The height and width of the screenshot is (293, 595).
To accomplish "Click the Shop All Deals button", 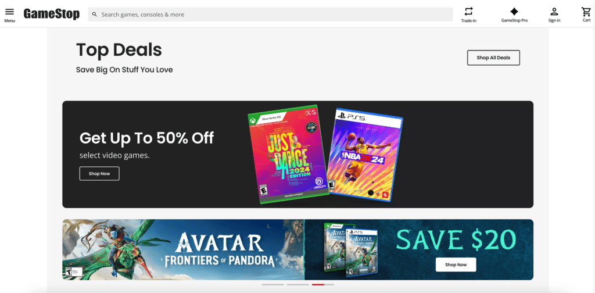I will click(x=493, y=58).
